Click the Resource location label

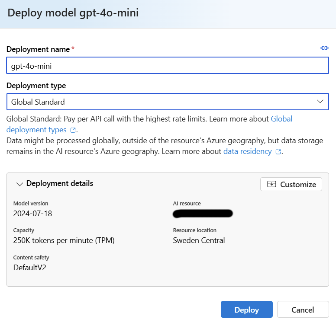tap(195, 230)
